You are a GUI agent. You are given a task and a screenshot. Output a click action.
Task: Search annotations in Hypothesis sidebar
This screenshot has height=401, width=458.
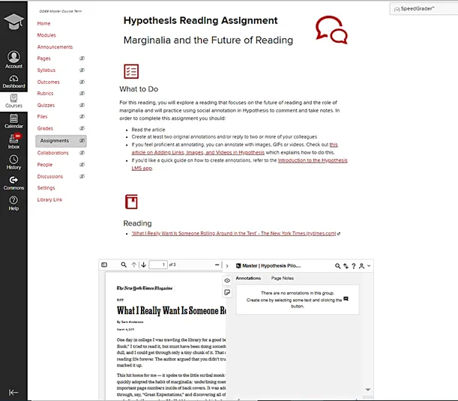pyautogui.click(x=337, y=266)
